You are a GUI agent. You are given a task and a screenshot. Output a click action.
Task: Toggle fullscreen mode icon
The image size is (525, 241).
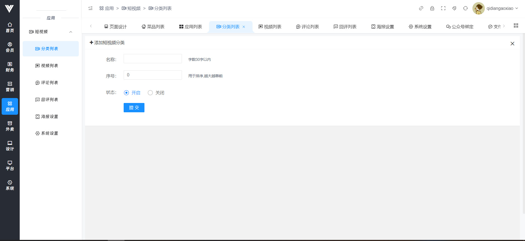point(443,8)
